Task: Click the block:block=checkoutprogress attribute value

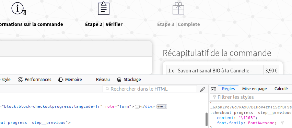Action: pyautogui.click(x=52, y=107)
